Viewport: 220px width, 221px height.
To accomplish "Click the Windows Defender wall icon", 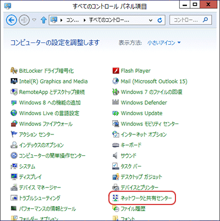I will click(x=116, y=103).
